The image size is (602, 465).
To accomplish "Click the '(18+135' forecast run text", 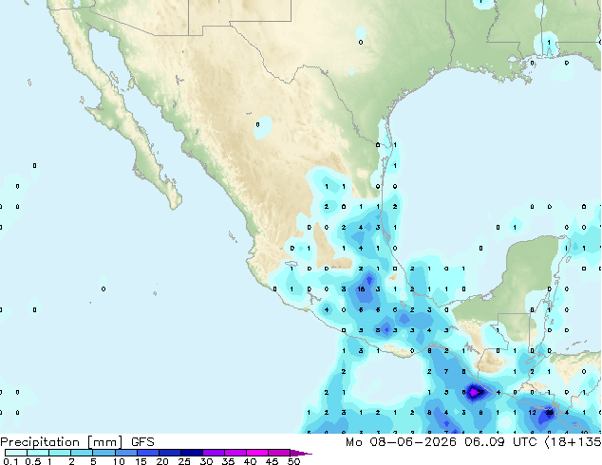I will [573, 442].
